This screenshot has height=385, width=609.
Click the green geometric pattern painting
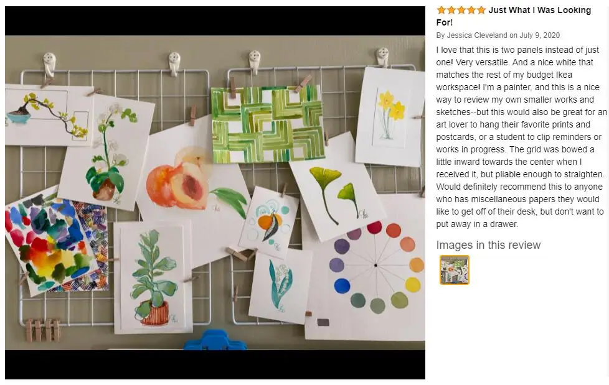(268, 124)
